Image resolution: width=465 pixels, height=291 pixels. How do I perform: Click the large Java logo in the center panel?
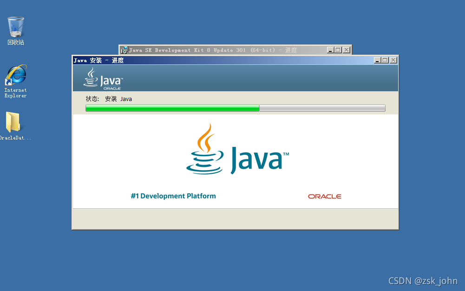click(x=237, y=149)
